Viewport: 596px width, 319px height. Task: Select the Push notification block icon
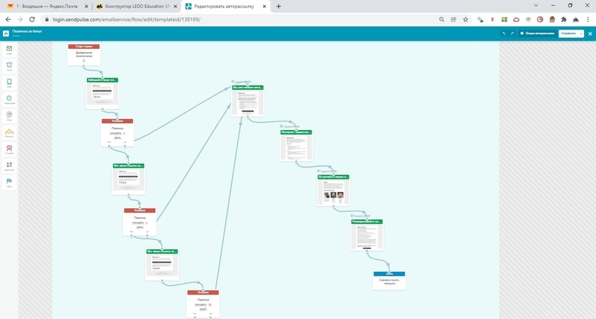(9, 66)
